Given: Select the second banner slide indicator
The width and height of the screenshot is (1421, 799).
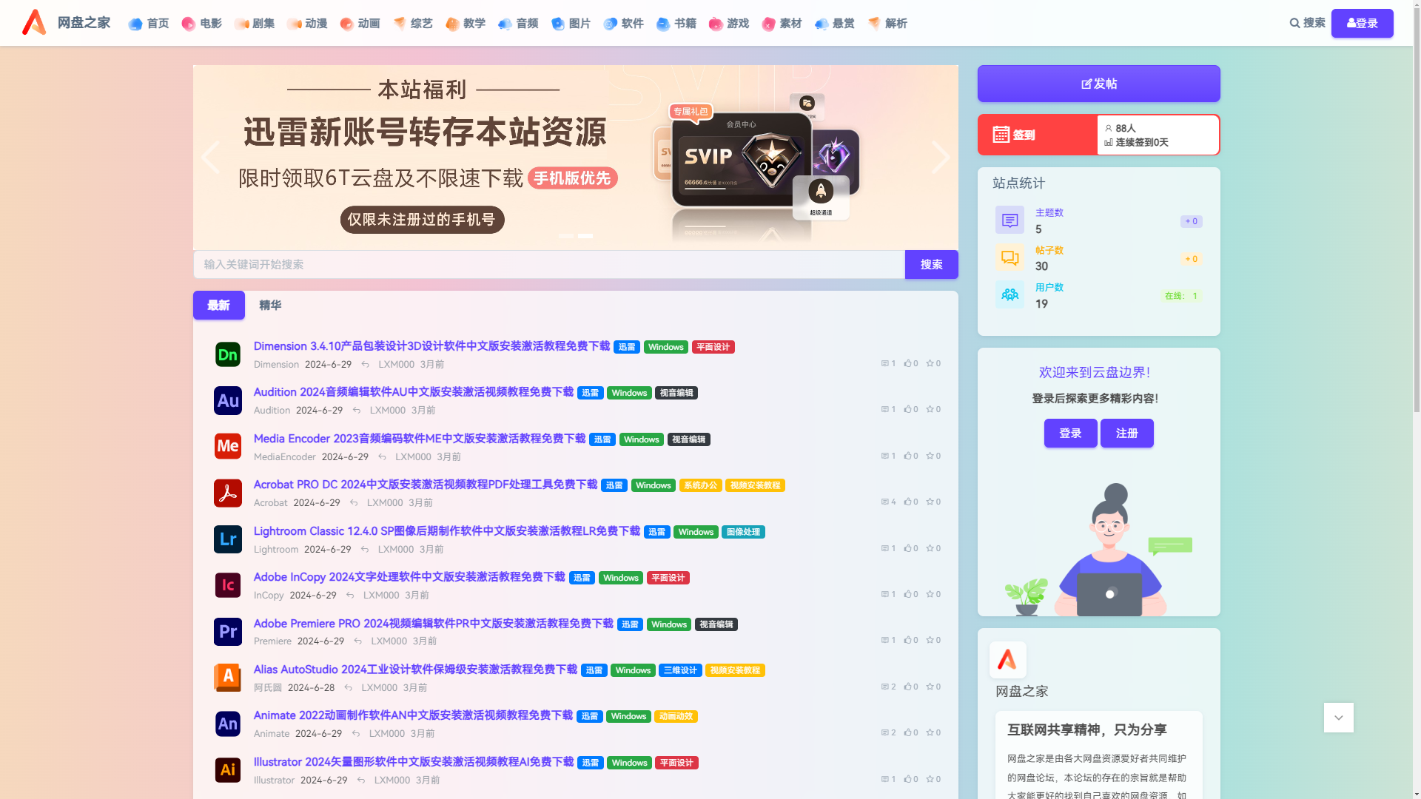Looking at the screenshot, I should click(x=585, y=236).
